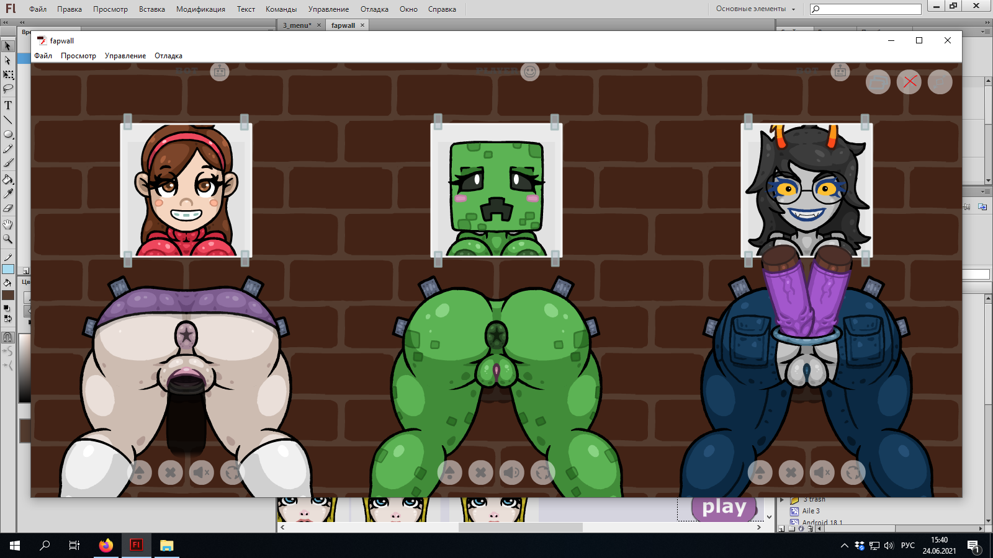Toggle the Snap to Objects magnet

(x=8, y=337)
